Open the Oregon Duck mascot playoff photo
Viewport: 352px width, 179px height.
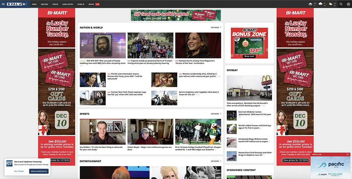click(x=198, y=132)
